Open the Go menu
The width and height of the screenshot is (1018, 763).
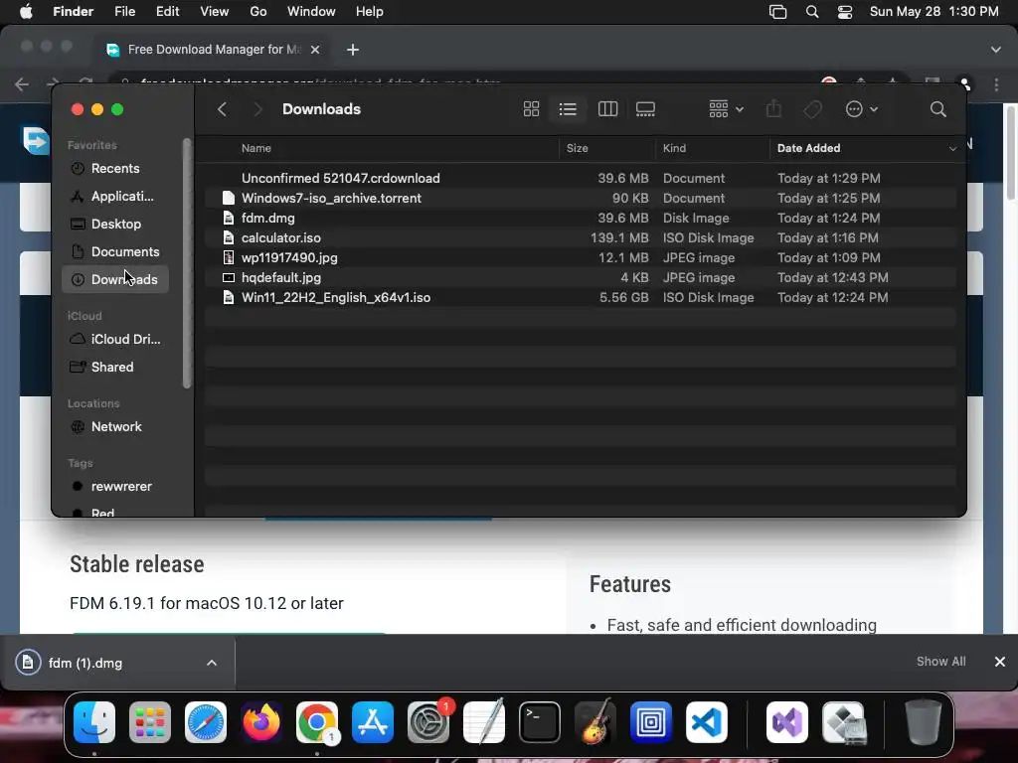click(x=258, y=12)
